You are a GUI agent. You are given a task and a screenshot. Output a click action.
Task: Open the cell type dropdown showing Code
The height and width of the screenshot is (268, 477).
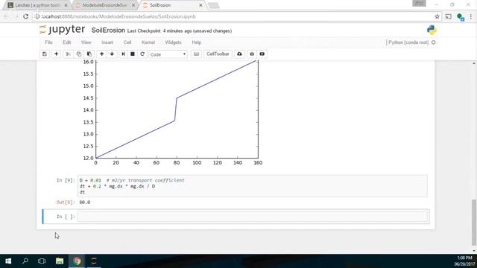(168, 54)
